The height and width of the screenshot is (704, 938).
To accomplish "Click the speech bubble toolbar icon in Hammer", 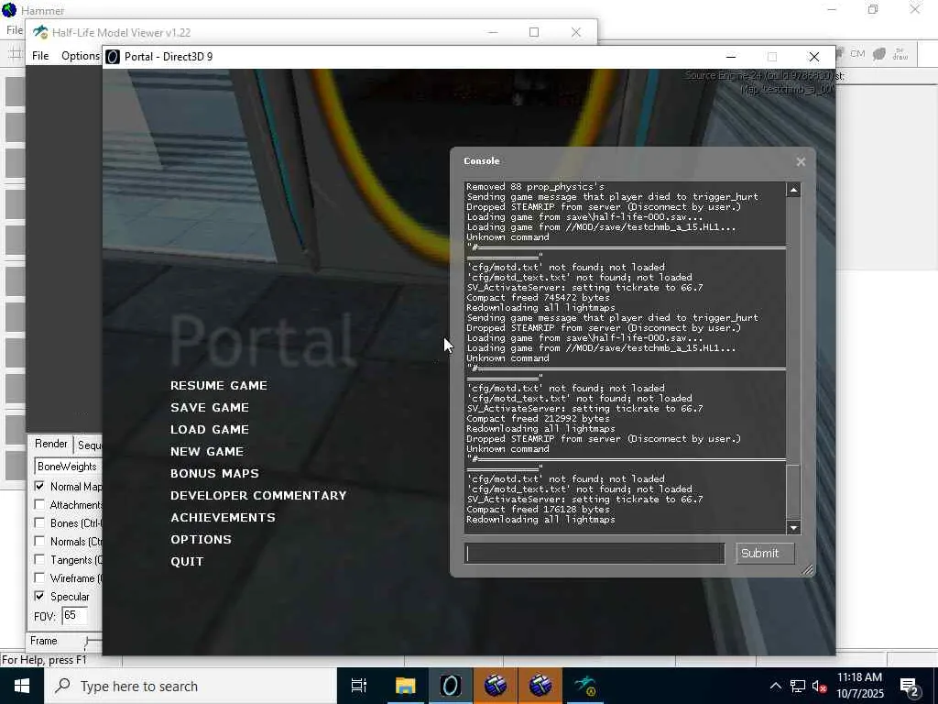I will (x=878, y=54).
